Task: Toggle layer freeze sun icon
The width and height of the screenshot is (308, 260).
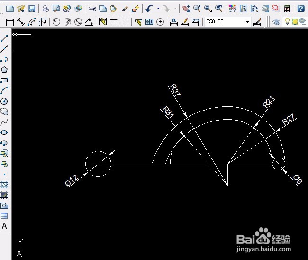Action: [x=295, y=21]
